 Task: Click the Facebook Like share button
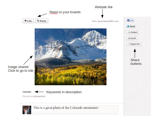130,20
